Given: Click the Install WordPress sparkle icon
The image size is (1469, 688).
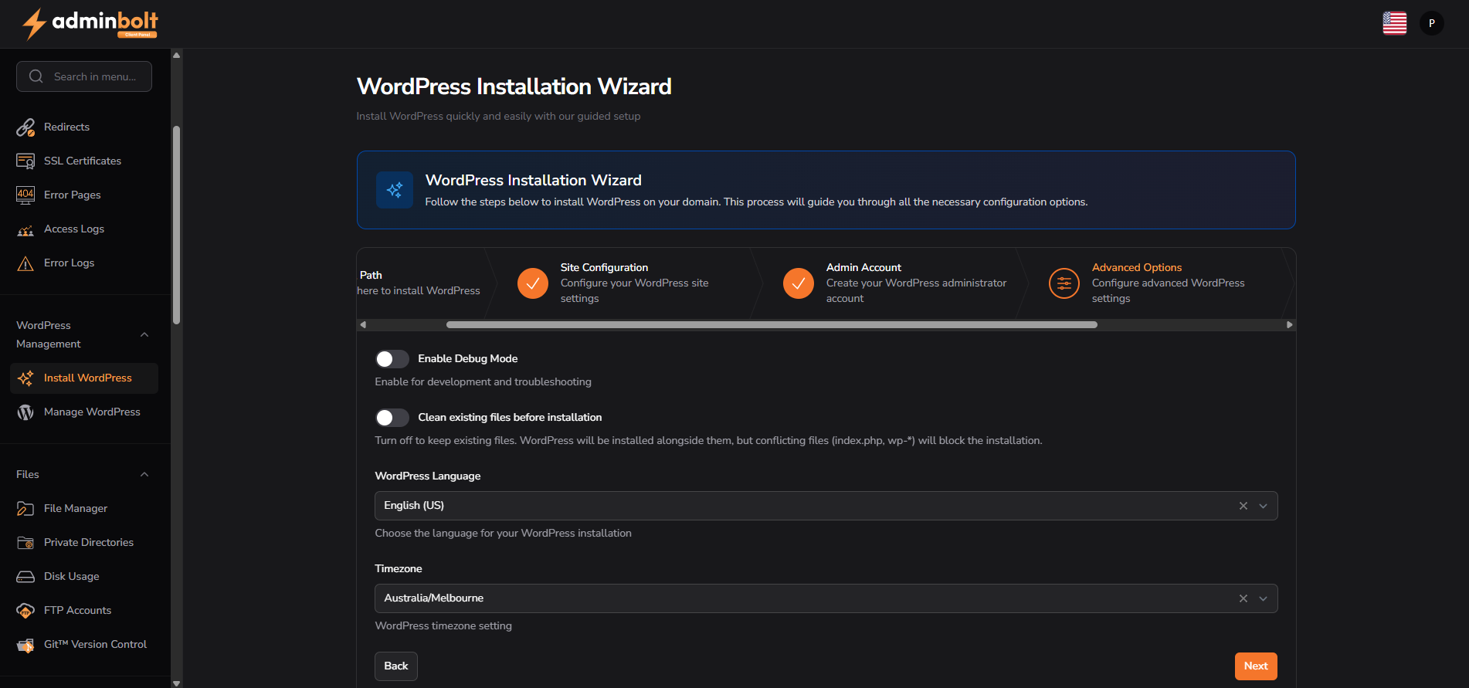Looking at the screenshot, I should [25, 378].
